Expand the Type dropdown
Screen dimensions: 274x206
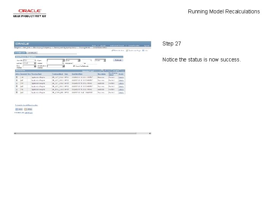pyautogui.click(x=56, y=60)
